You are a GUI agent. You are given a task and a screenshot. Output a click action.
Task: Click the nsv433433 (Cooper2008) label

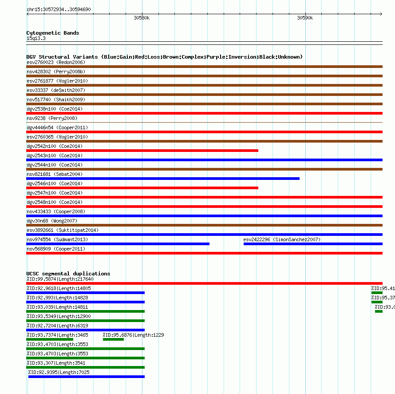56,211
